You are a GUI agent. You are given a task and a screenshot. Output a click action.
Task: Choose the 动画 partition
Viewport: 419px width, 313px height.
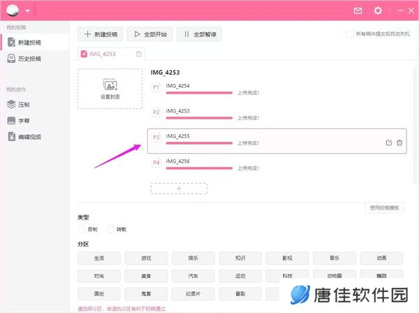[381, 259]
